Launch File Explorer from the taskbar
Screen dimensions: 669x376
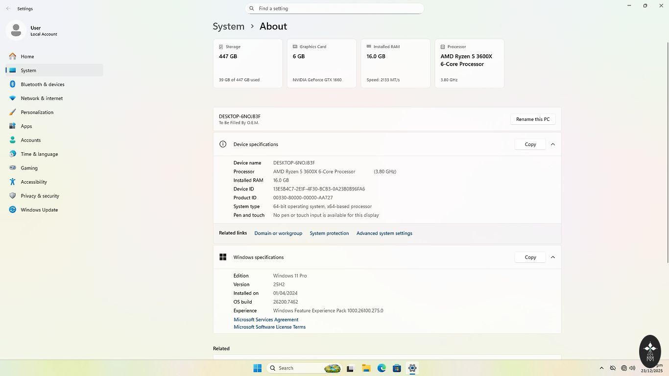pyautogui.click(x=366, y=368)
